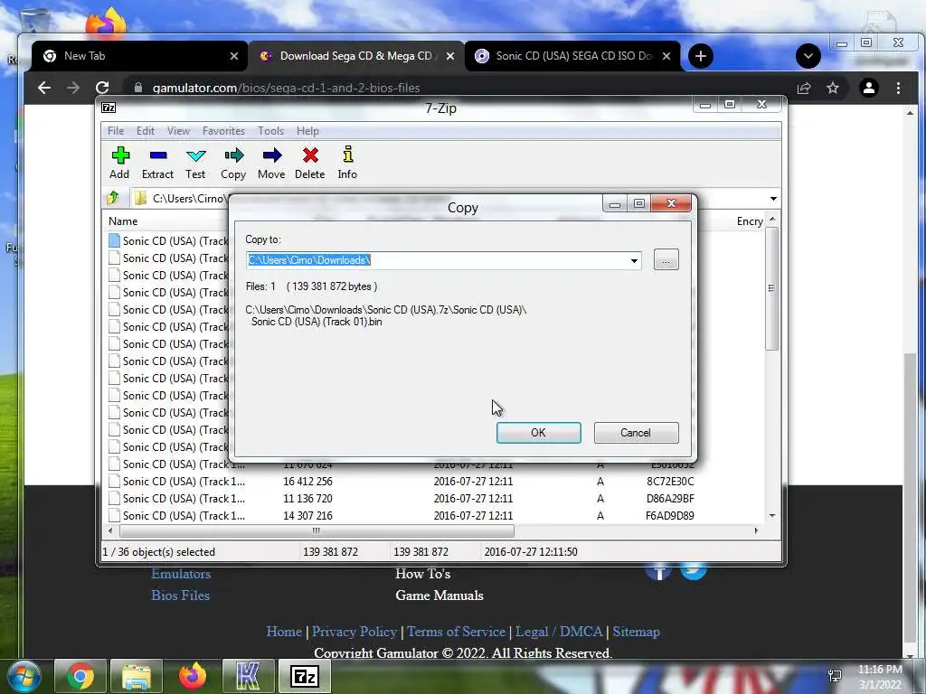Open the File menu in 7-Zip
Screen dimensions: 926x694
[116, 131]
